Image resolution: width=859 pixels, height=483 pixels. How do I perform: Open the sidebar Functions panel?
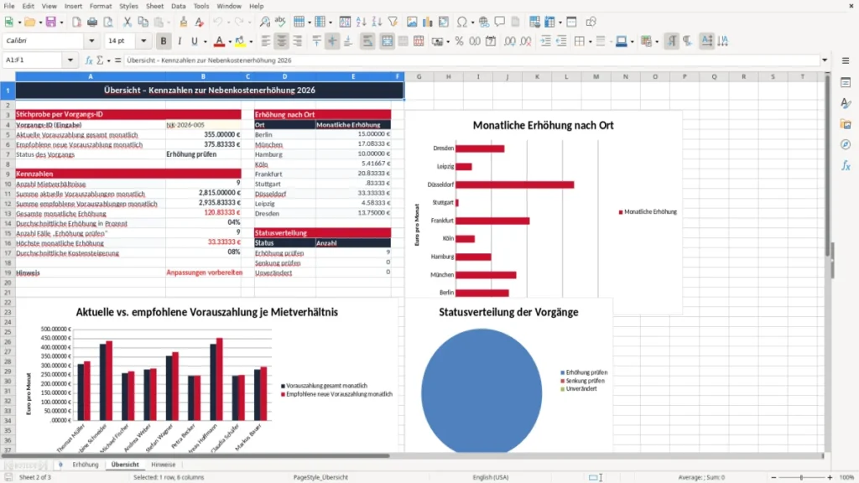pyautogui.click(x=846, y=165)
